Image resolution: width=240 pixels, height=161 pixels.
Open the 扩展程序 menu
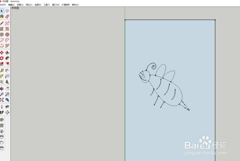66,5
